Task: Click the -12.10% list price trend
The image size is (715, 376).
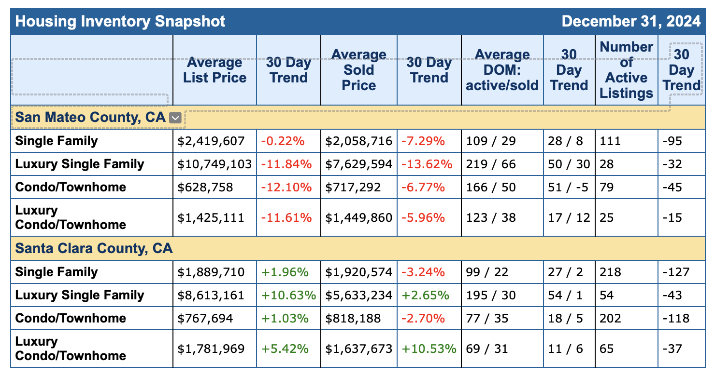Action: [x=286, y=187]
